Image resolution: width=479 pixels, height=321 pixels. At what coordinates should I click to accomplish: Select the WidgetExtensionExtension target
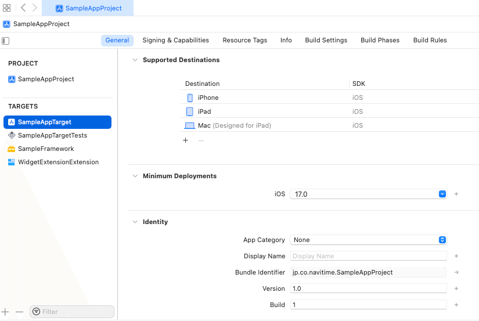point(57,162)
